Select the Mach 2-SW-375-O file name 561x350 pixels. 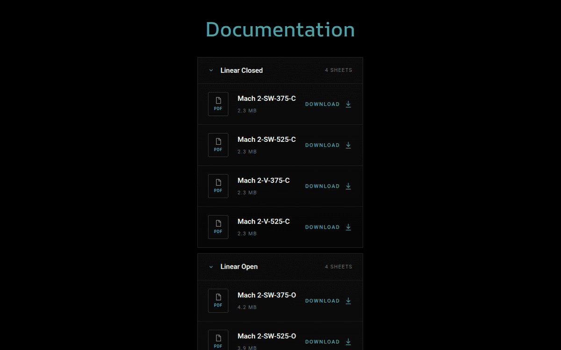coord(266,295)
